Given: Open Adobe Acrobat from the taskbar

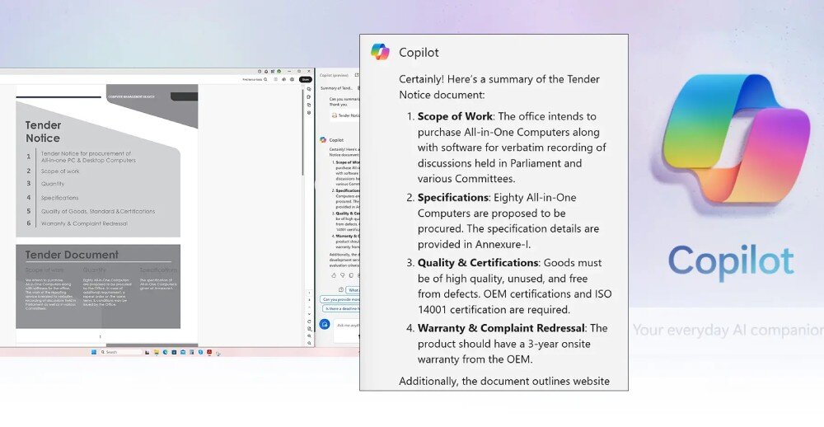Looking at the screenshot, I should coord(209,352).
